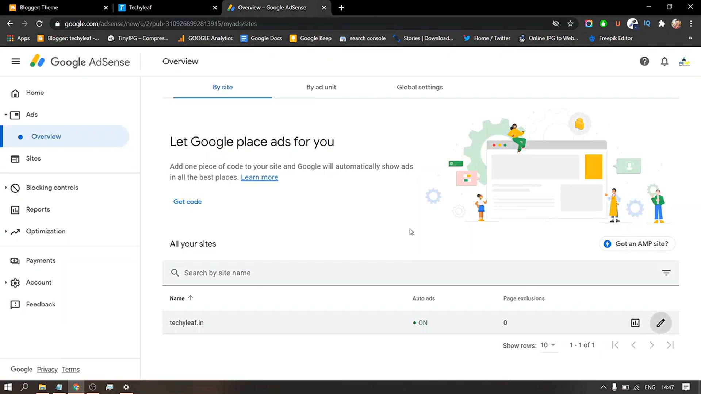Sort by Name using the arrow

click(190, 298)
